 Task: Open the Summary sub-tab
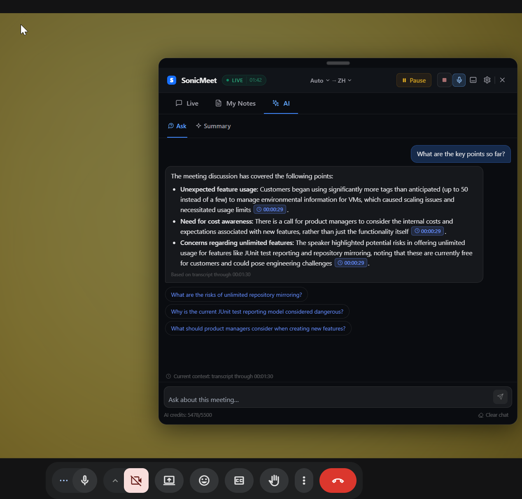click(x=213, y=126)
